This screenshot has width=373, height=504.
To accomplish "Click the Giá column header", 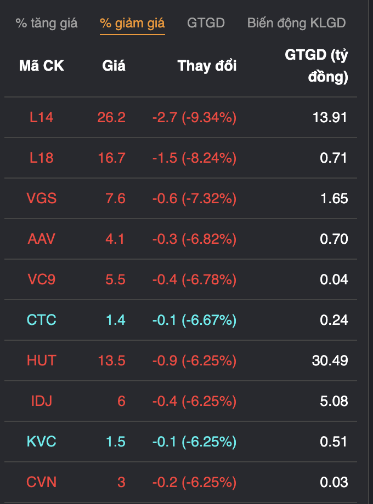I will tap(114, 66).
